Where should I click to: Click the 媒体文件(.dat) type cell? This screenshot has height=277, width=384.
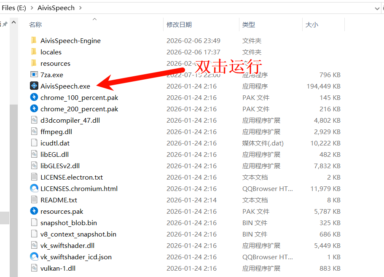[263, 143]
